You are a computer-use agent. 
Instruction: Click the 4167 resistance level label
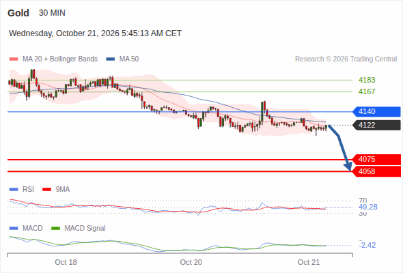(x=367, y=91)
